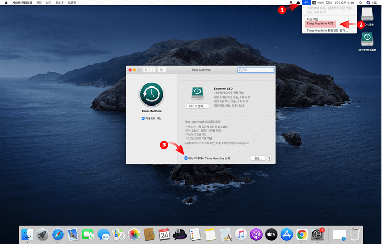Open the 시스템 환경설정 menu
Image resolution: width=382 pixels, height=244 pixels.
(22, 3)
